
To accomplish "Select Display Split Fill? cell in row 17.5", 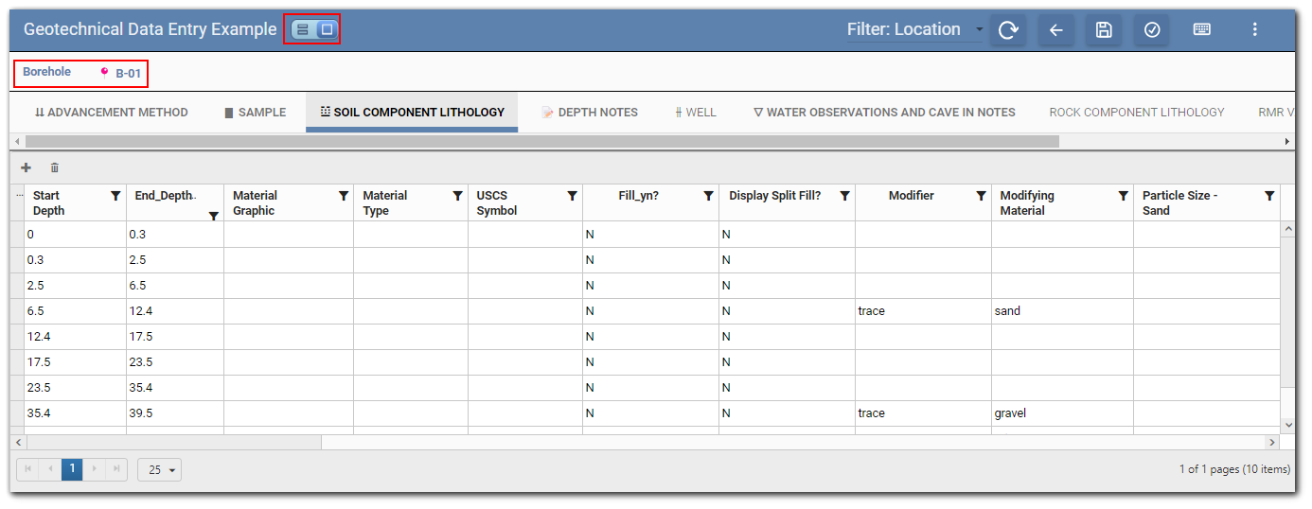I will [787, 362].
